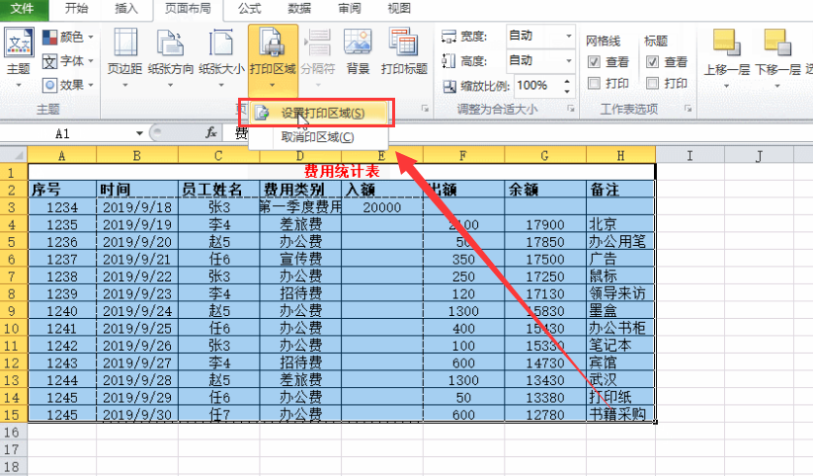The image size is (813, 476).
Task: Open the 高度 height dropdown
Action: coord(569,60)
